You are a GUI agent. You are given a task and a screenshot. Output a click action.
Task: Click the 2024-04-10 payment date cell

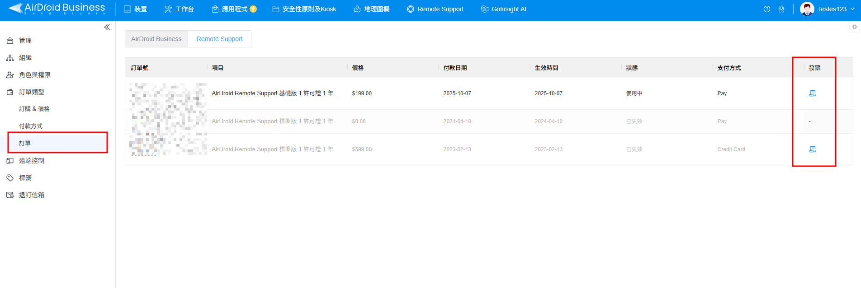point(457,121)
